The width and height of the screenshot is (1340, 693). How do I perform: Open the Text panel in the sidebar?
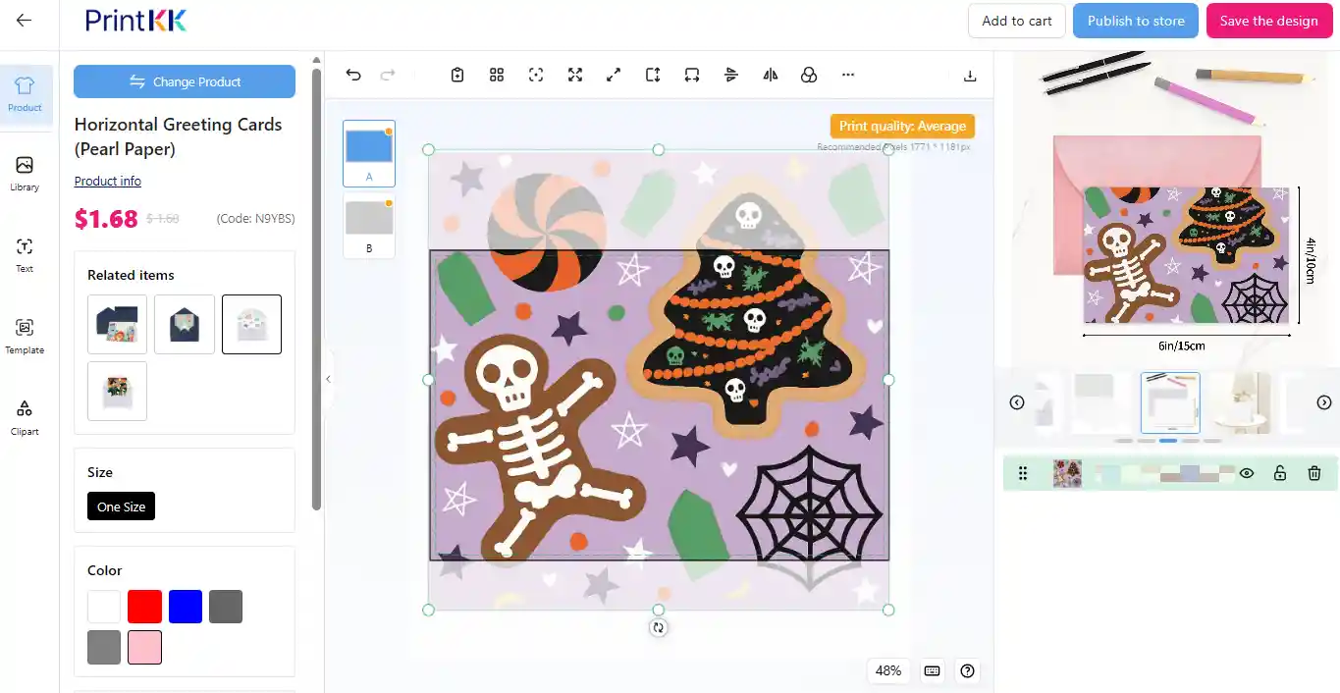(24, 255)
